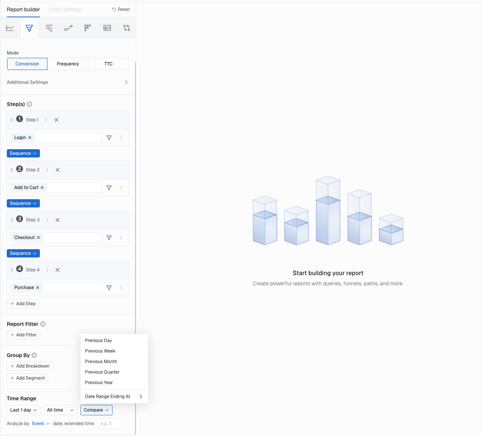Delete Step 2 using the X icon
Viewport: 482px width, 436px height.
pyautogui.click(x=58, y=170)
